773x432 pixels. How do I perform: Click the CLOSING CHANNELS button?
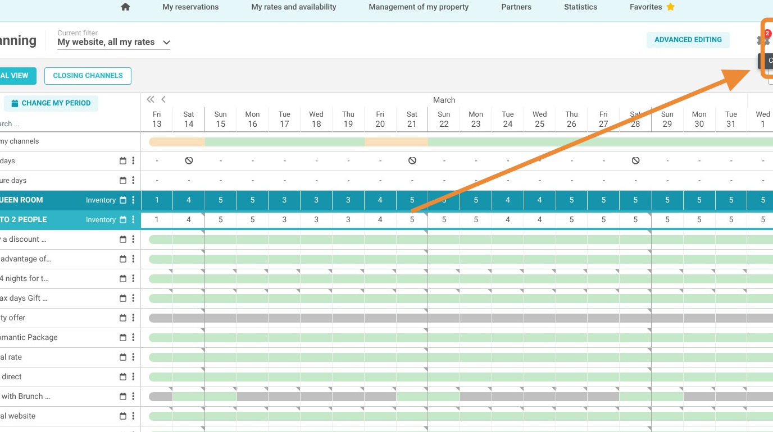pos(88,76)
